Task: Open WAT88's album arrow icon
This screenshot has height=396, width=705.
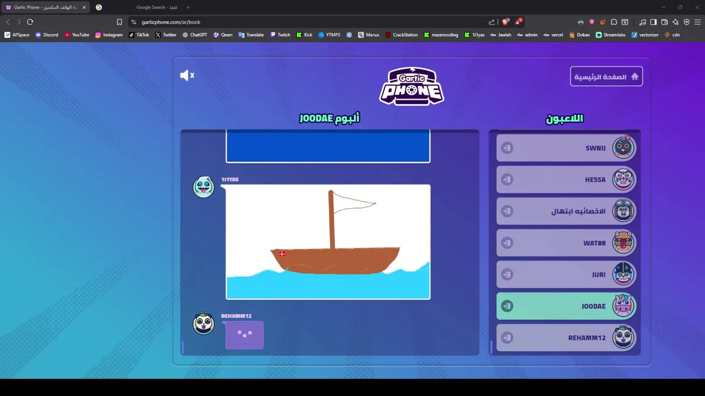Action: pyautogui.click(x=507, y=243)
